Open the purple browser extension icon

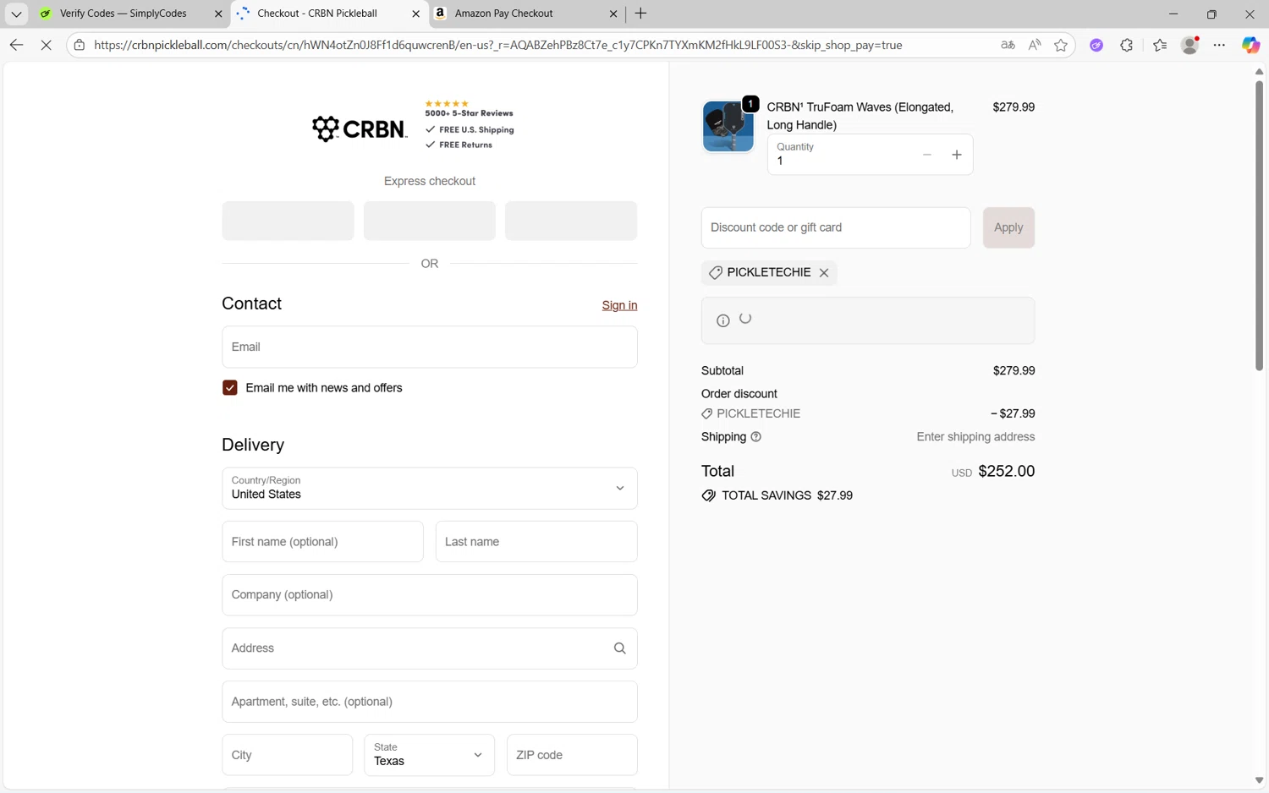(1096, 45)
